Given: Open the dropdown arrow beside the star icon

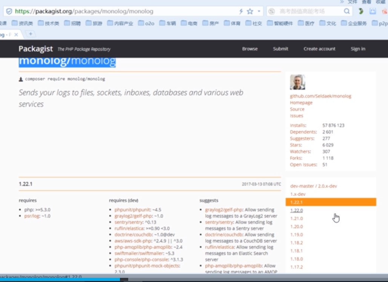Looking at the screenshot, I should point(259,11).
